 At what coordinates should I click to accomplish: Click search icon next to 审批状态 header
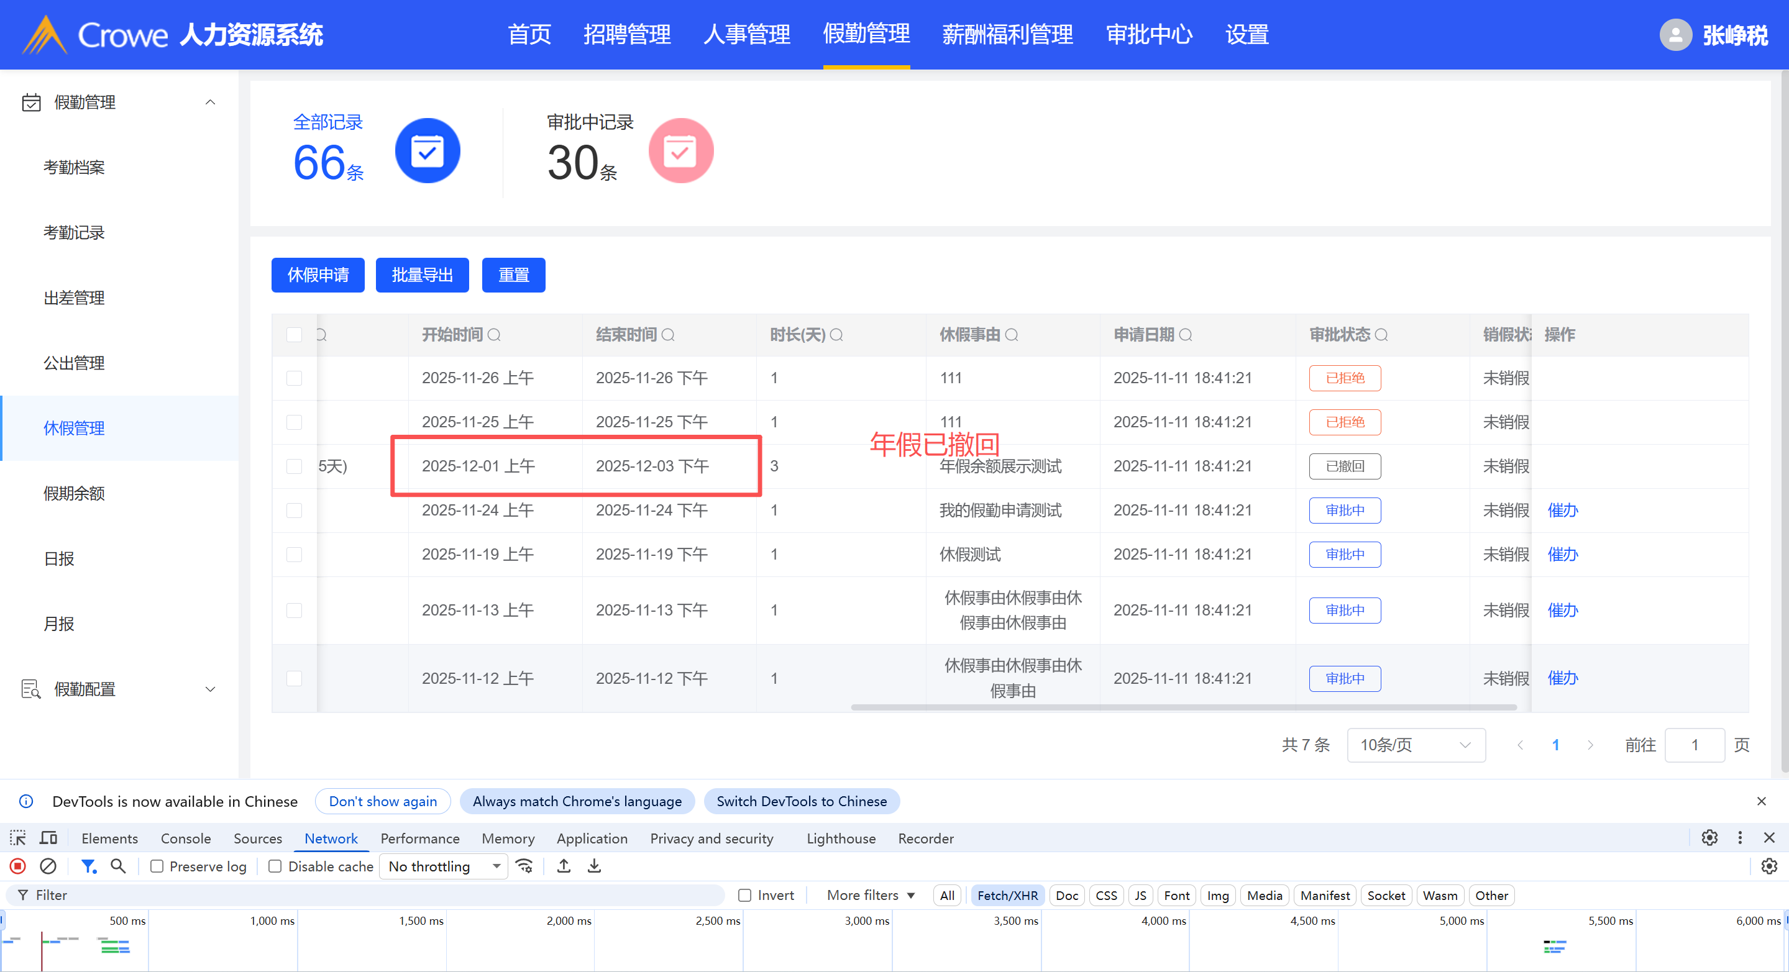(1381, 335)
